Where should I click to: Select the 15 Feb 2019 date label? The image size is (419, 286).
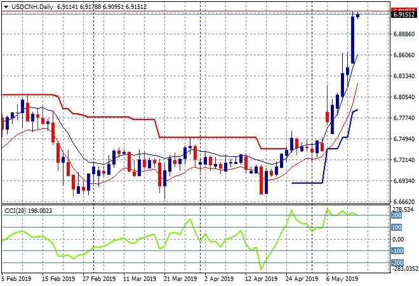click(58, 279)
